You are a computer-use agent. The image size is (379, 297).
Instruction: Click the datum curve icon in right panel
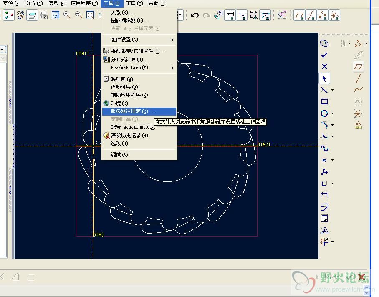[x=358, y=90]
